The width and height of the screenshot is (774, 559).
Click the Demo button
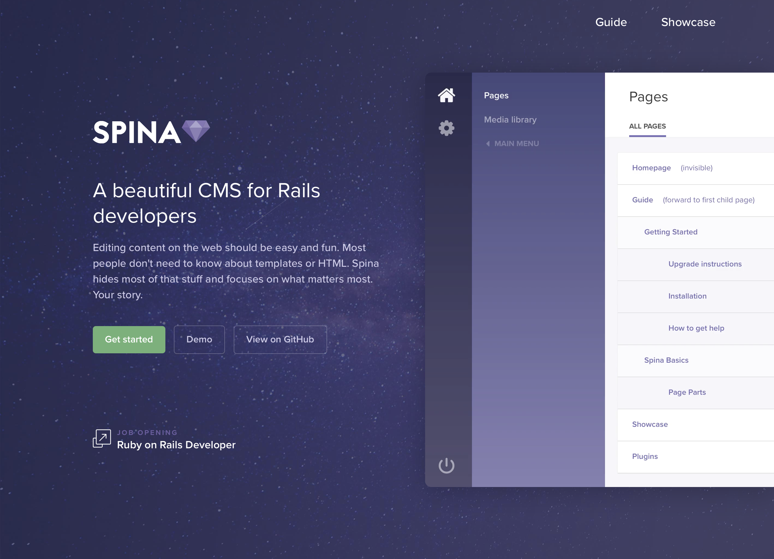click(x=199, y=339)
